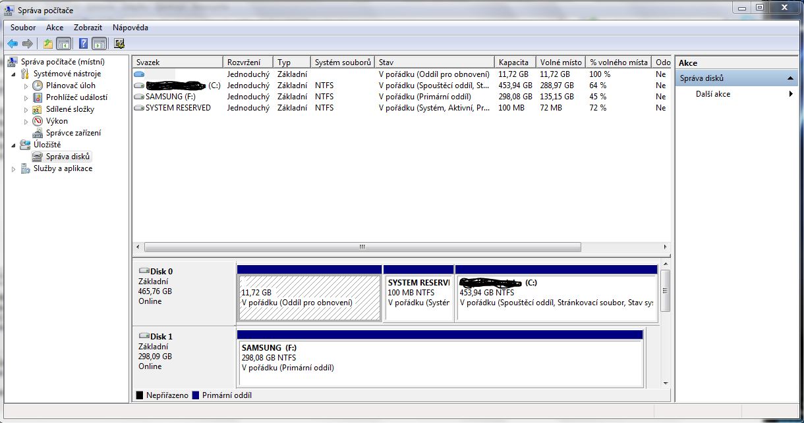Click the scroll-down arrow of disk pane
804x423 pixels.
666,383
